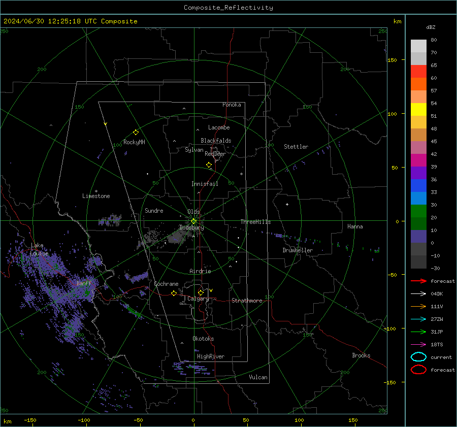457x427 pixels.
Task: Click the RockyMH label
Action: point(134,142)
